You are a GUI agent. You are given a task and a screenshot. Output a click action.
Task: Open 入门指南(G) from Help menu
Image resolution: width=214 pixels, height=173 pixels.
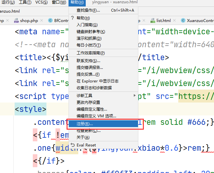coord(104,25)
